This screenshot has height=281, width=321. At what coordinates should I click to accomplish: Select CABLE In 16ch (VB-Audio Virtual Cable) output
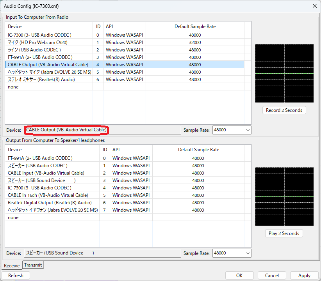click(x=125, y=195)
